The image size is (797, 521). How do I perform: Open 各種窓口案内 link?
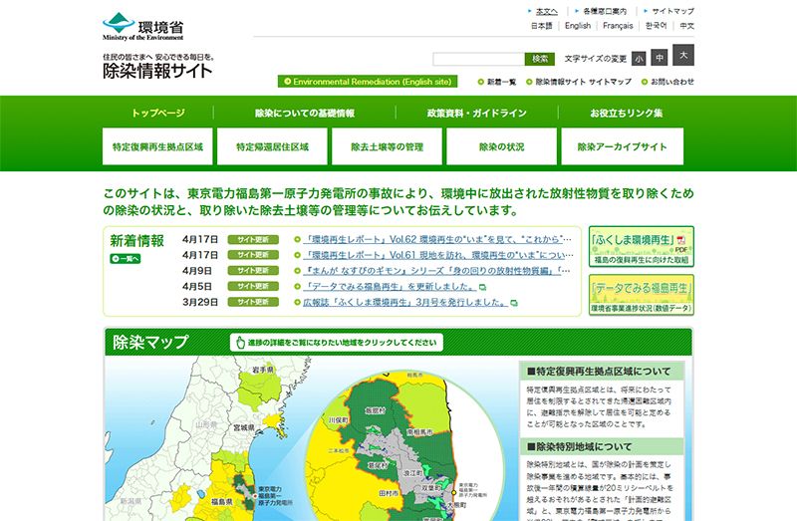coord(605,11)
